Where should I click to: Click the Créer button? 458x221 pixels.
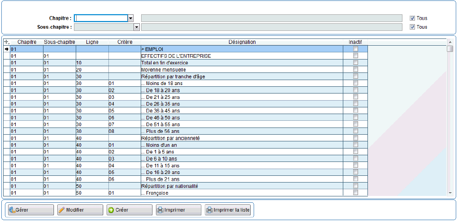[x=130, y=210]
